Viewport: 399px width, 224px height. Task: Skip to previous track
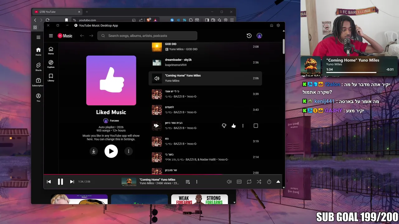pyautogui.click(x=49, y=182)
